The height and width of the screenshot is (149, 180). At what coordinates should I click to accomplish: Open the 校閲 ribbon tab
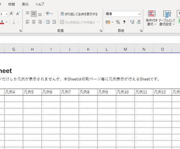11,4
